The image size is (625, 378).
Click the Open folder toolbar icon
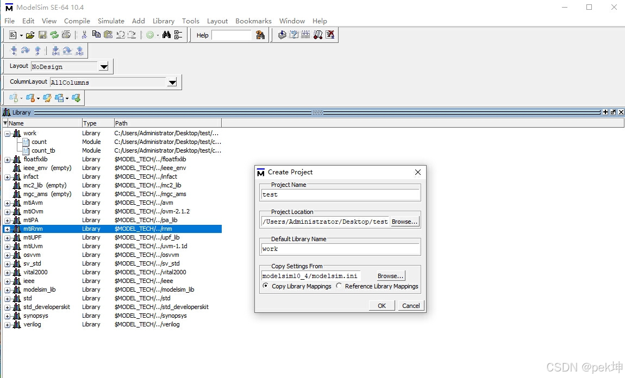30,35
